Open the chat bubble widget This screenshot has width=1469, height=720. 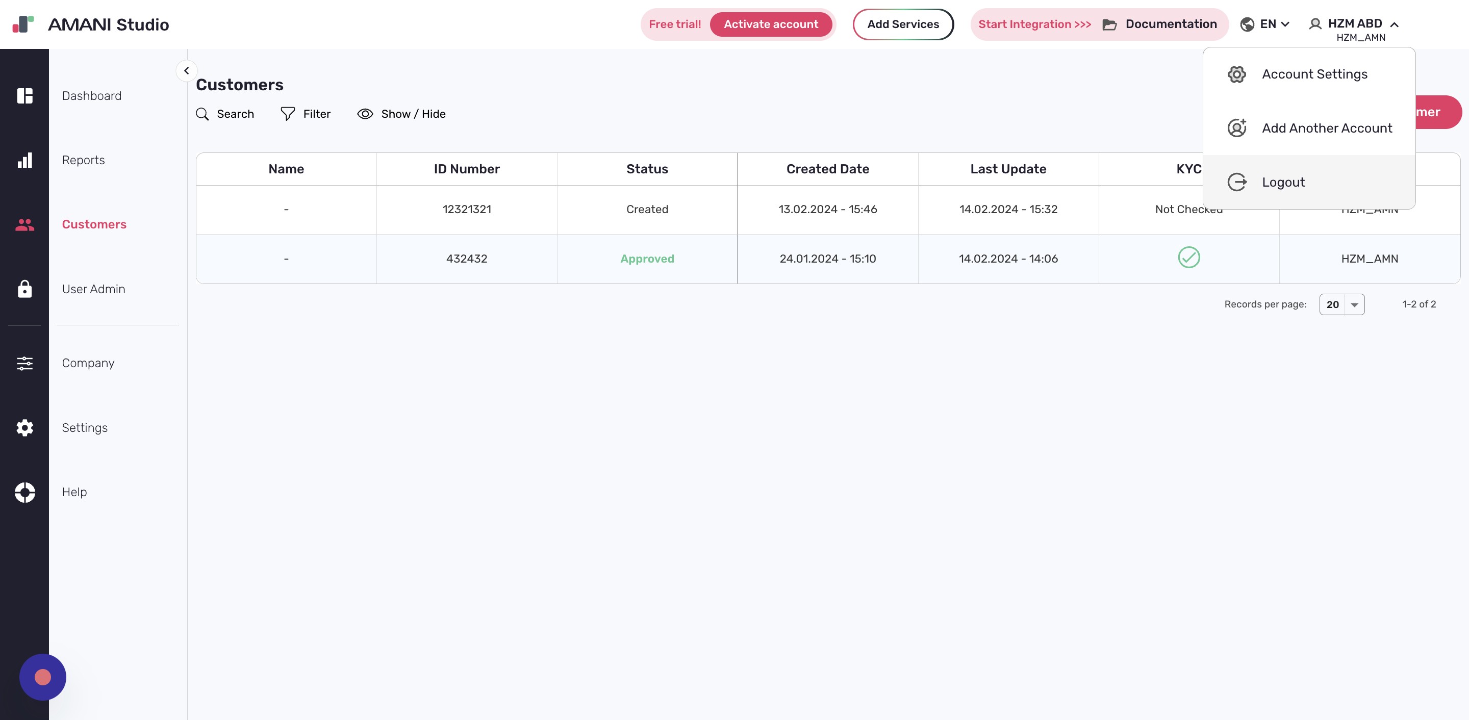43,677
